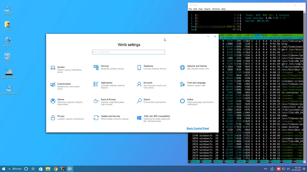Viewport: 307px width, 172px height.
Task: Open the Terminal Edit menu
Action: [x=195, y=9]
